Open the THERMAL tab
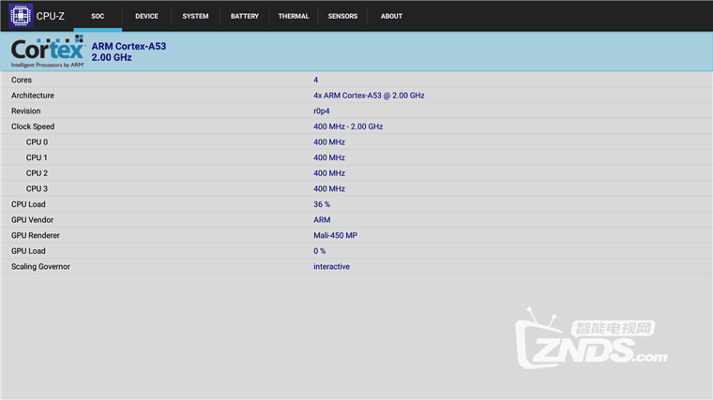Viewport: 713px width, 400px height. coord(294,16)
